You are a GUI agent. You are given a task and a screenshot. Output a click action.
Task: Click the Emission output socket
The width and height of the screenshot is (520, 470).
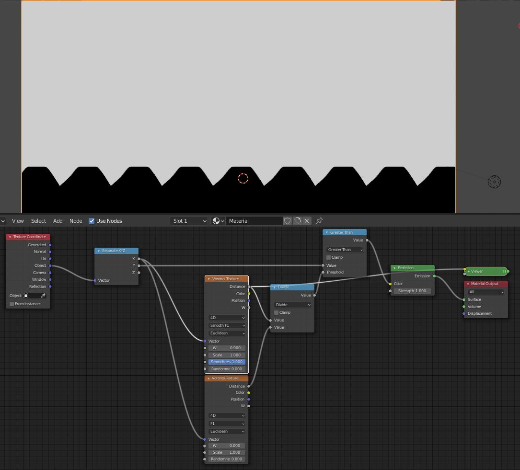pyautogui.click(x=434, y=276)
